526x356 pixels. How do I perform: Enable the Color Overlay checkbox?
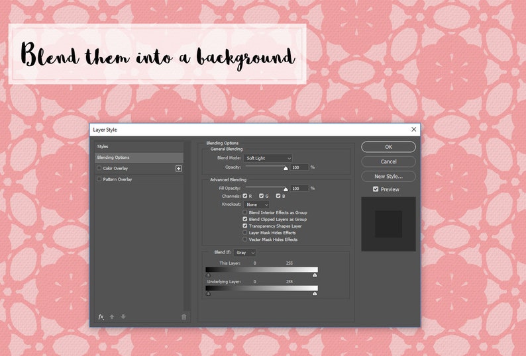tap(99, 168)
